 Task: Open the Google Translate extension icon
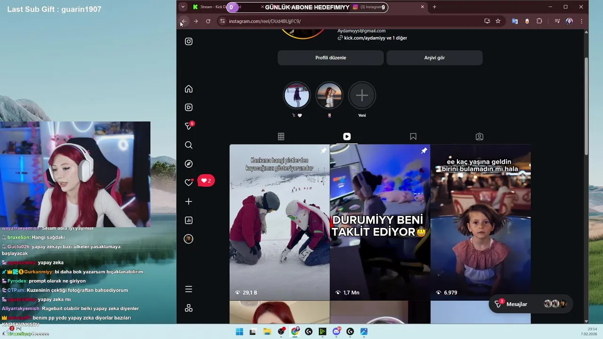[515, 21]
